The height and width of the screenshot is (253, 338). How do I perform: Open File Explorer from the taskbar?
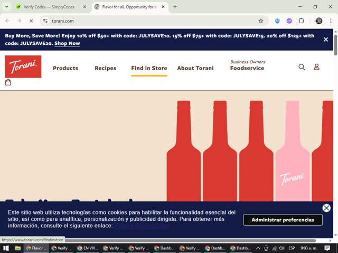coord(17,248)
